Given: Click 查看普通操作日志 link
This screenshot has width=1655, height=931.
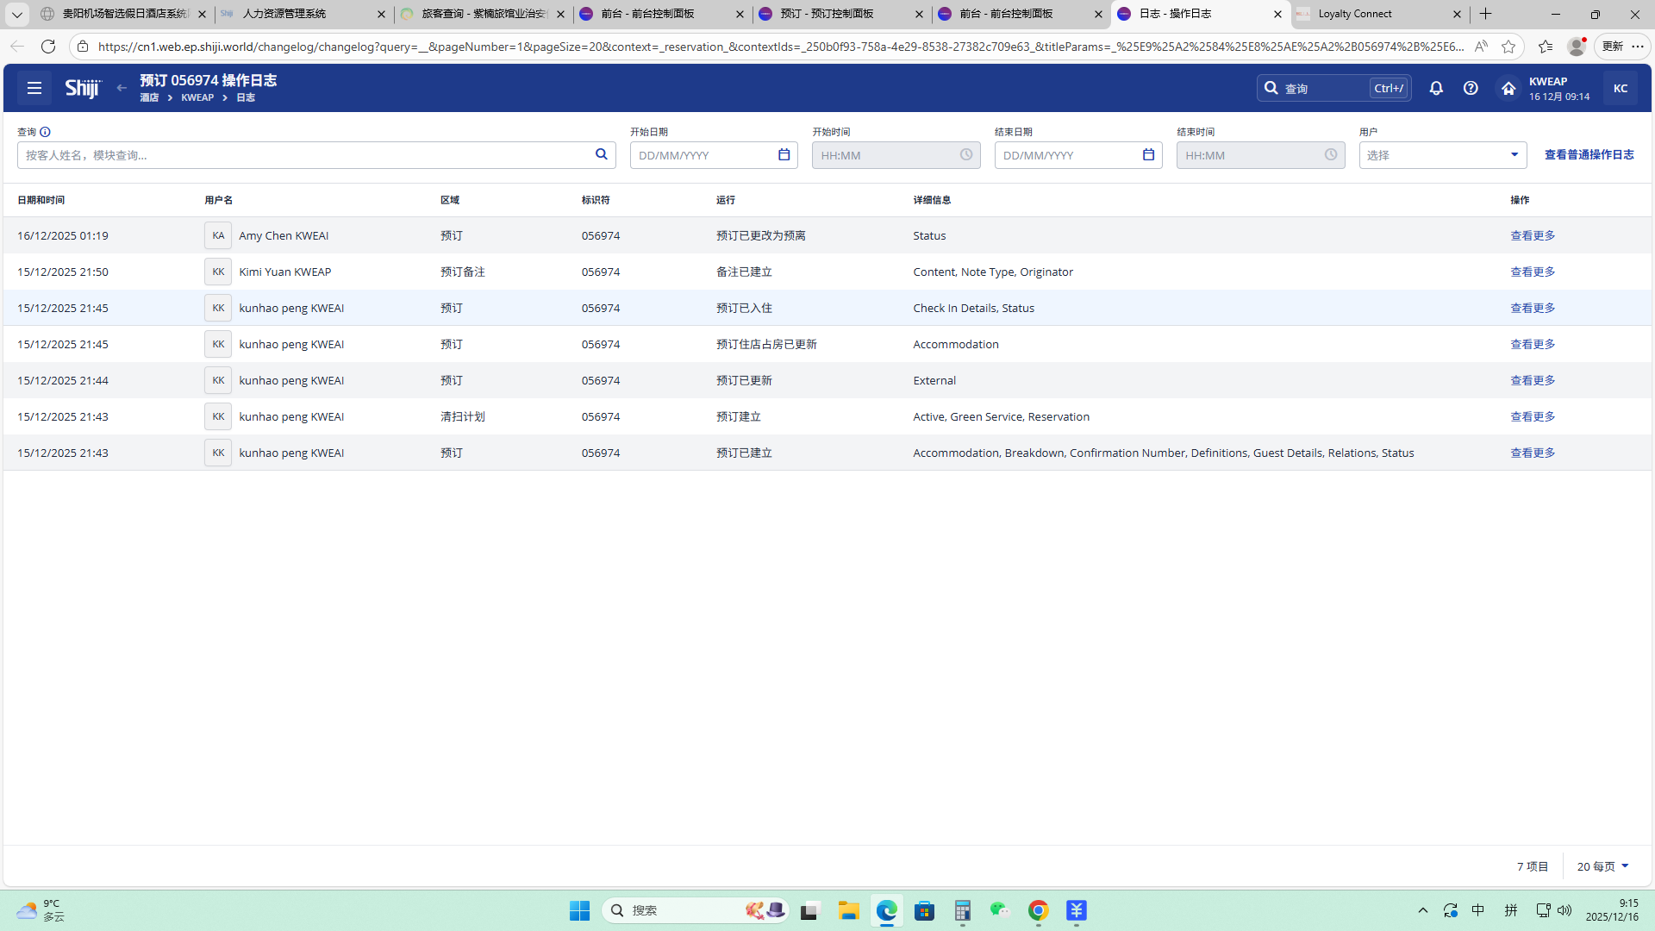Looking at the screenshot, I should (x=1589, y=154).
